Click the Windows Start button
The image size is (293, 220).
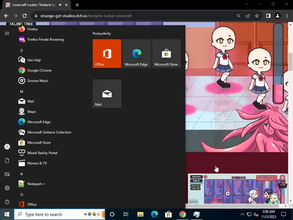pyautogui.click(x=7, y=214)
